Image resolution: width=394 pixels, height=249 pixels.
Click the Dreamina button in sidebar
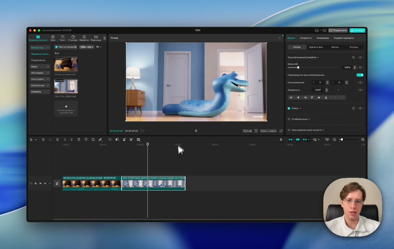point(40,92)
